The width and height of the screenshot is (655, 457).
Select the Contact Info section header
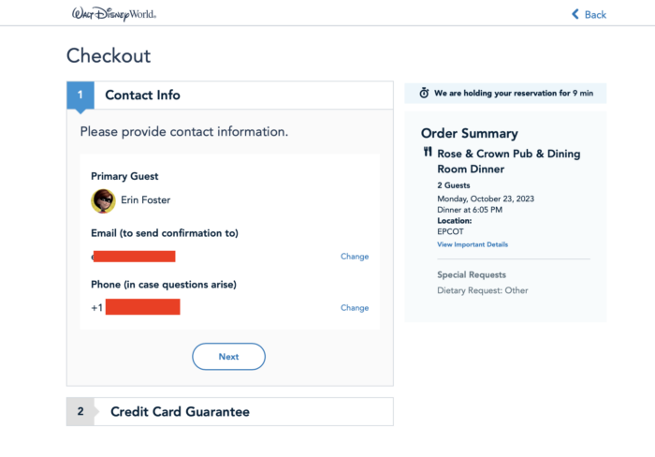tap(230, 96)
